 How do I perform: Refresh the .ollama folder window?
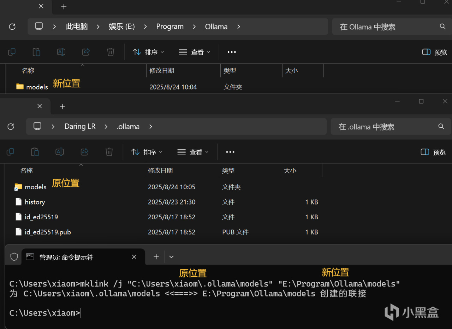coord(11,126)
